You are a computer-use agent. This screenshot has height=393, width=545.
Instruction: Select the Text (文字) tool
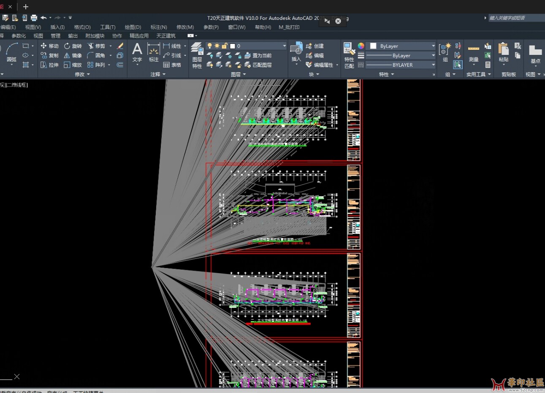137,53
